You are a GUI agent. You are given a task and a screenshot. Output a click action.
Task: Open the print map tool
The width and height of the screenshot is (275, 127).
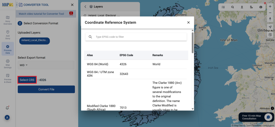pyautogui.click(x=261, y=7)
